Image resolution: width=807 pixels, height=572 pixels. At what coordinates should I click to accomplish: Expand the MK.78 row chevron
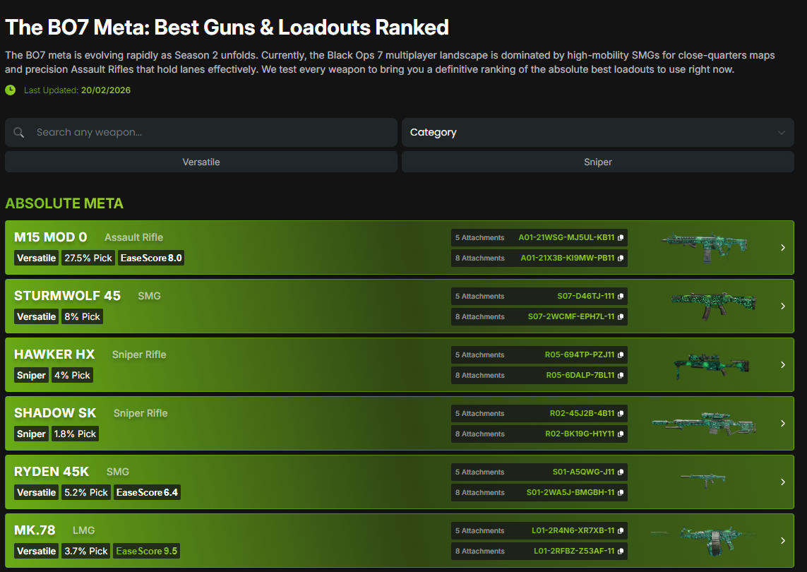pos(782,541)
